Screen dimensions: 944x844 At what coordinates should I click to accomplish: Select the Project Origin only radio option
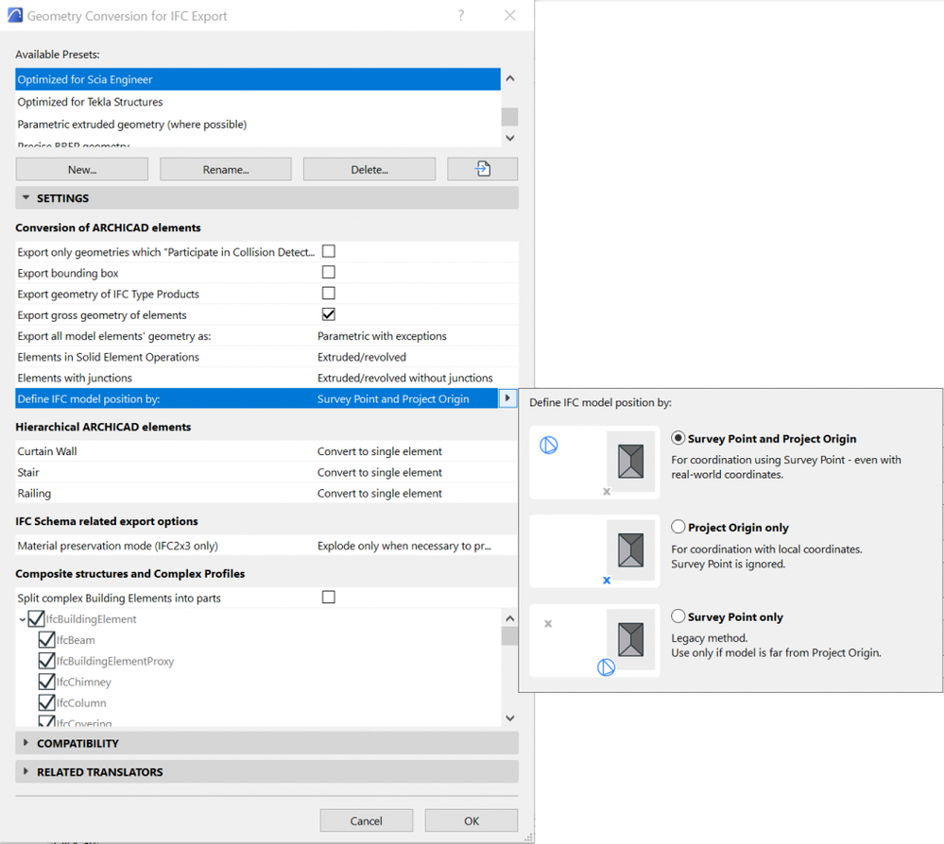coord(678,527)
